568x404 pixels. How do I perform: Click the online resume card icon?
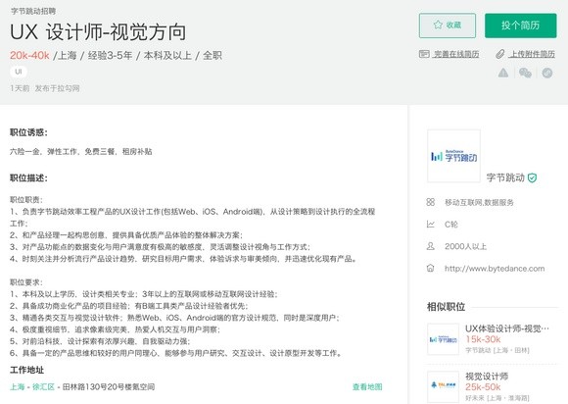pyautogui.click(x=424, y=54)
